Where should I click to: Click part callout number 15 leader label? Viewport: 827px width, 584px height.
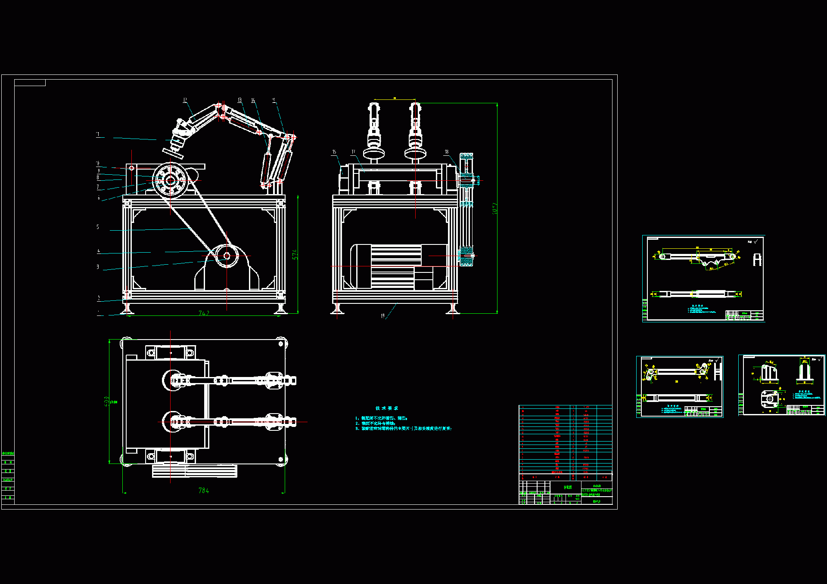(x=274, y=100)
